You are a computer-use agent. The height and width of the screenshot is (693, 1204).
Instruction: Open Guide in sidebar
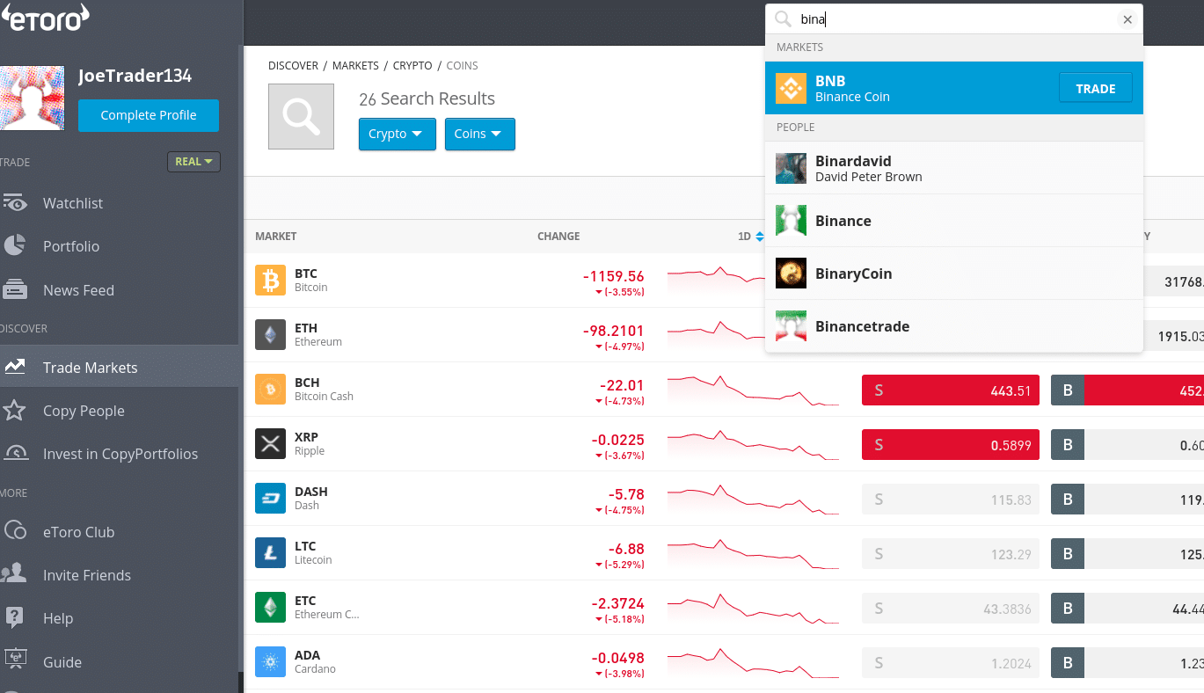pos(62,662)
